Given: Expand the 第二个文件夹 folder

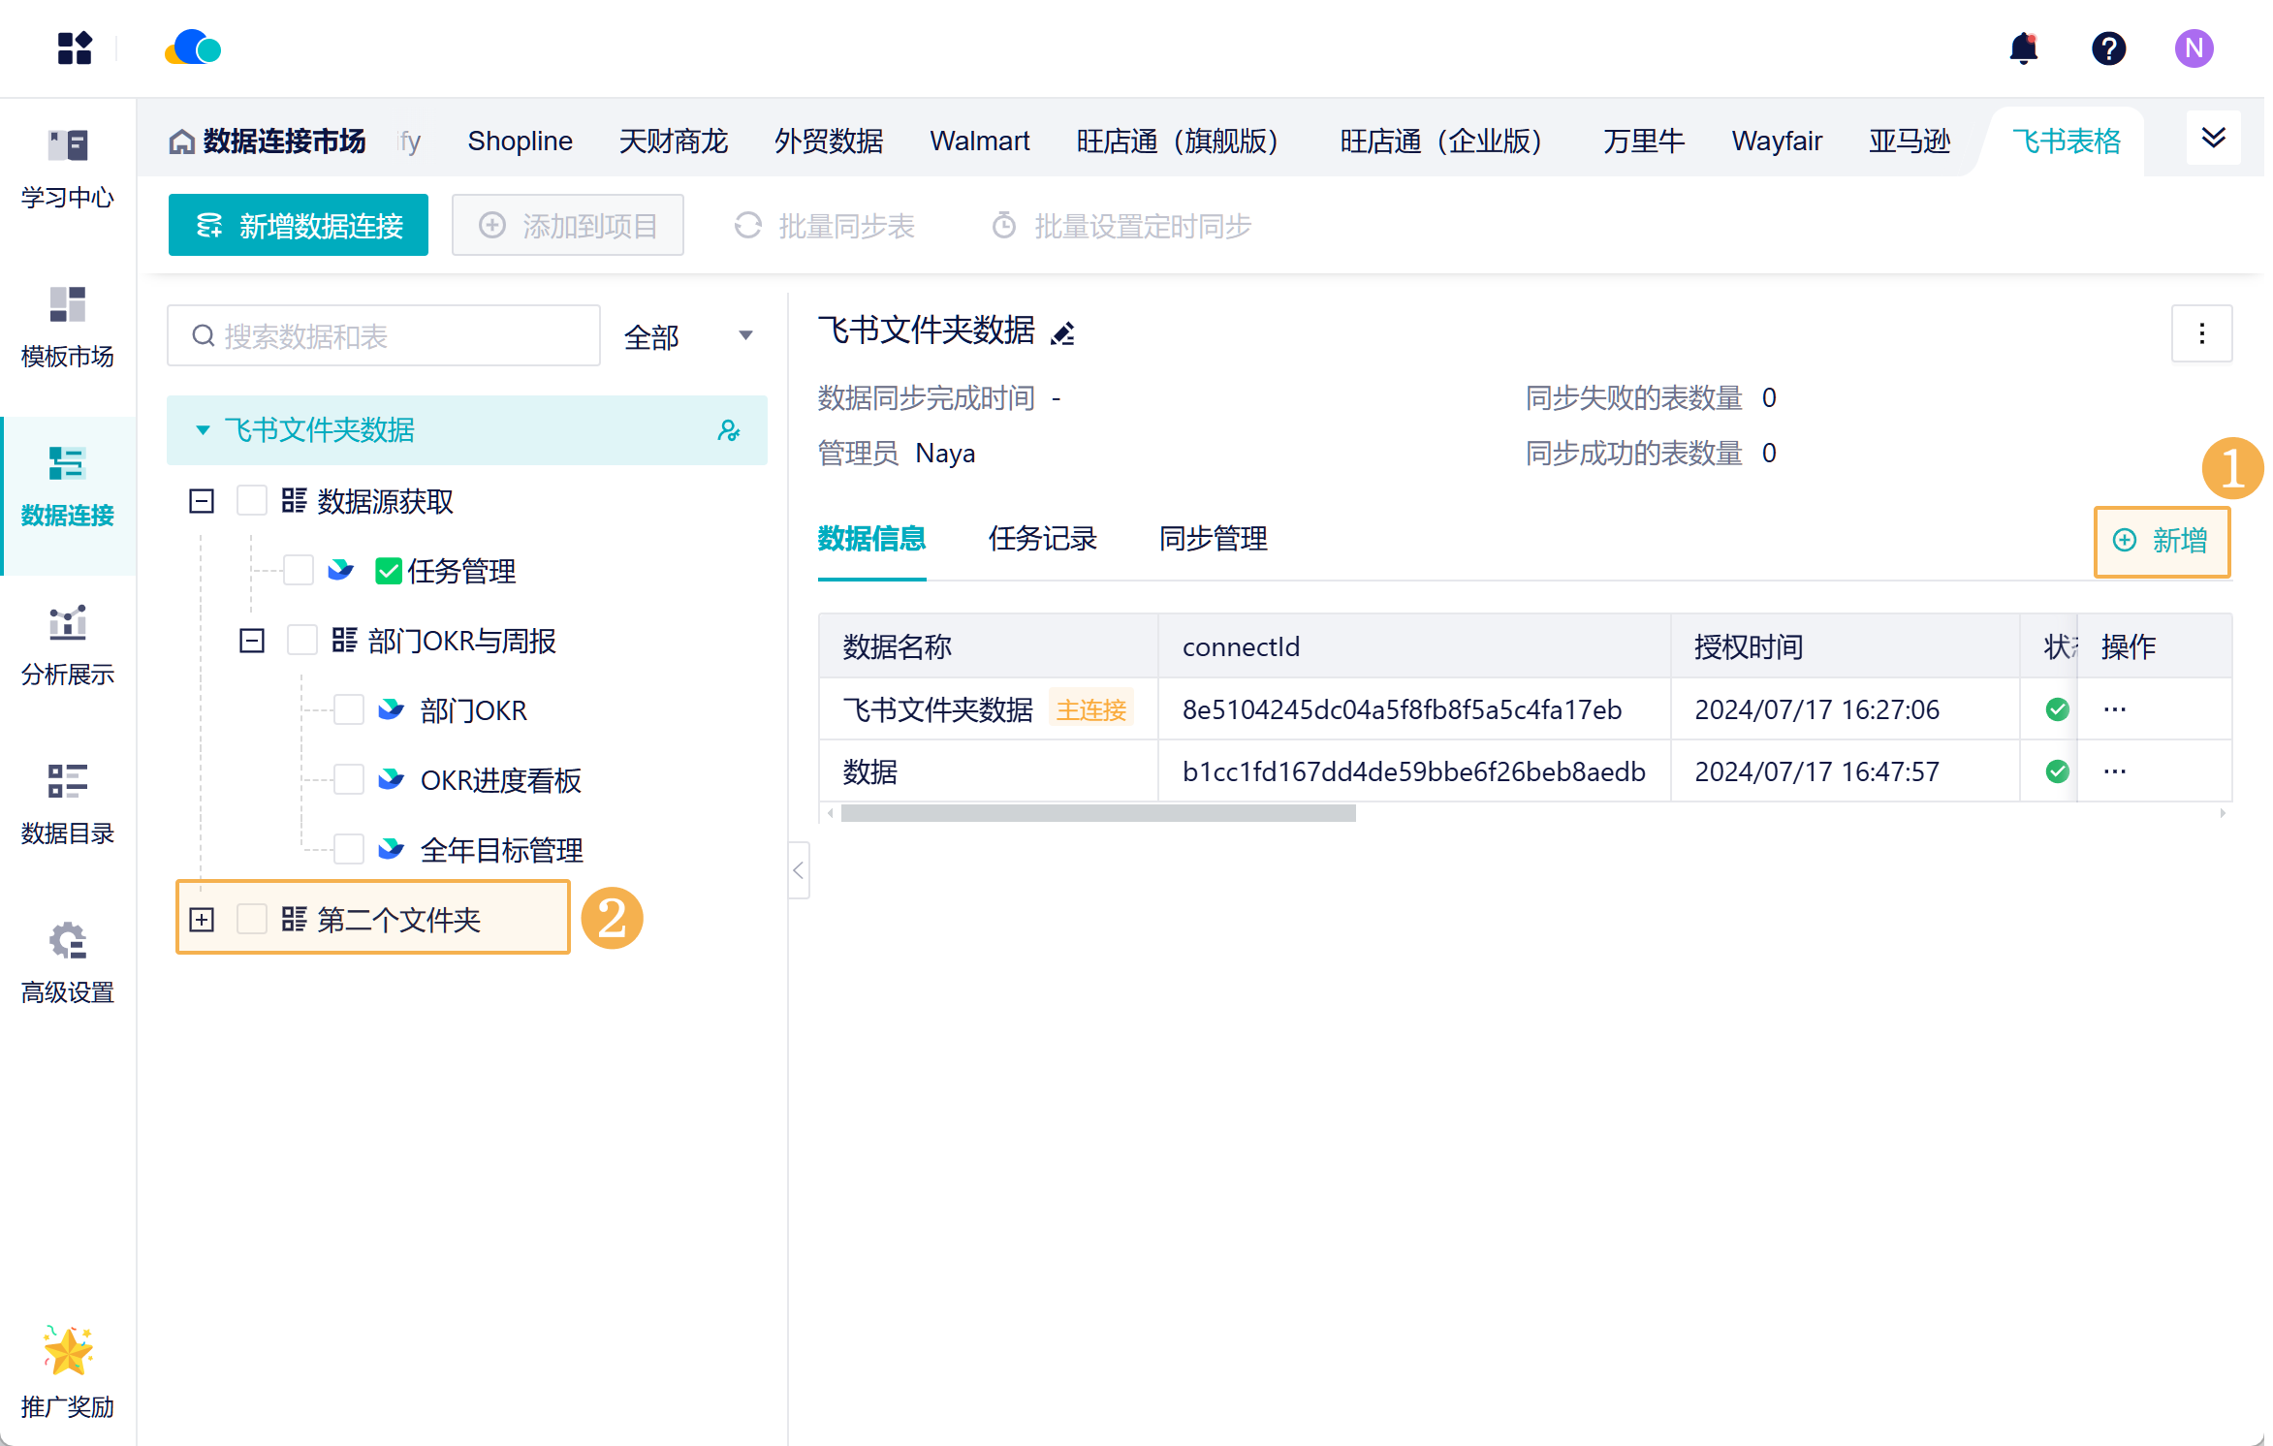Looking at the screenshot, I should point(202,920).
